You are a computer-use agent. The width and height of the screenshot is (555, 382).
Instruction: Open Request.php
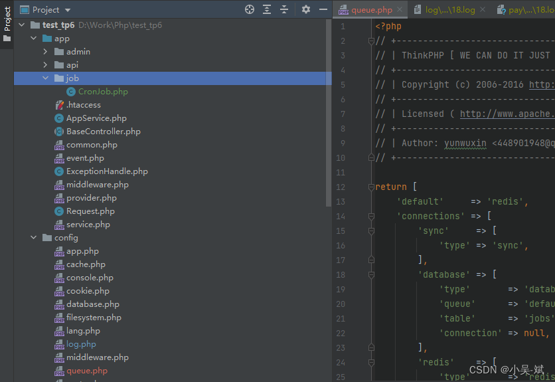point(90,211)
